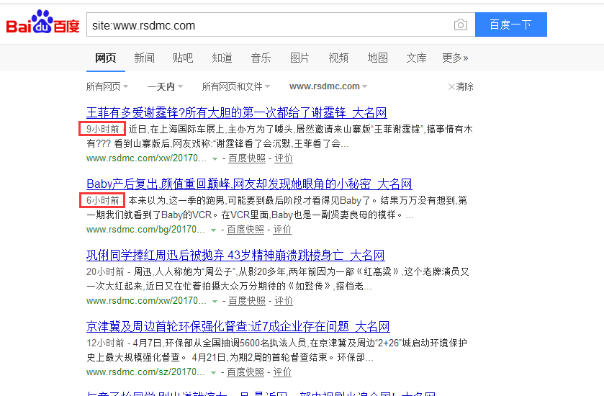
Task: Expand the www.rsdmc.com site filter dropdown
Action: coord(328,86)
